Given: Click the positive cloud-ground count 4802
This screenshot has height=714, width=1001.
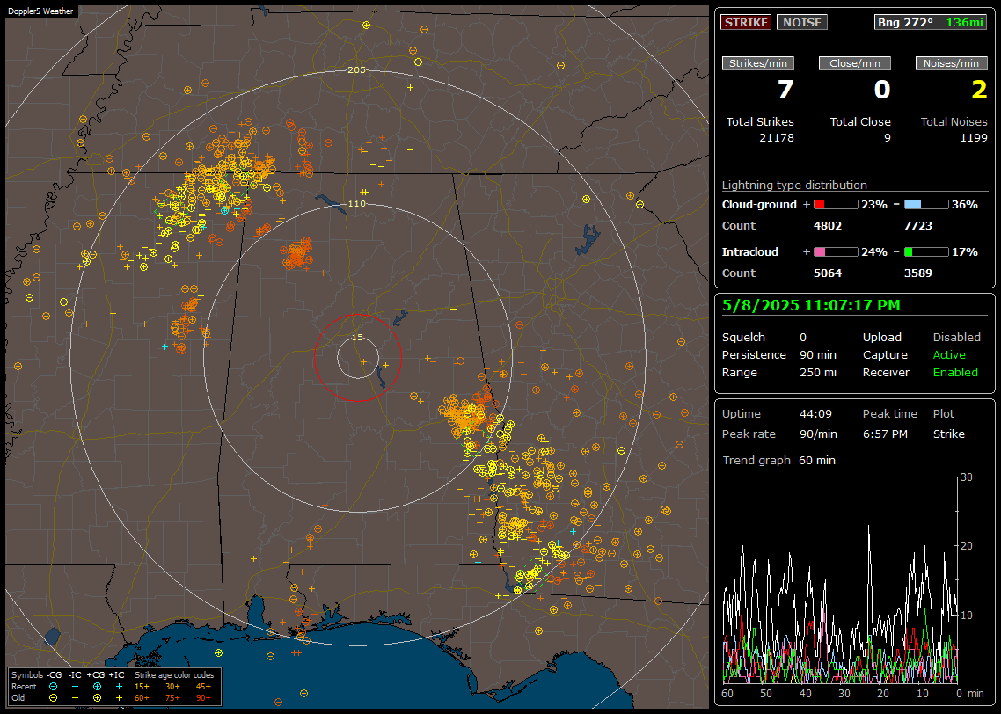Looking at the screenshot, I should point(828,226).
